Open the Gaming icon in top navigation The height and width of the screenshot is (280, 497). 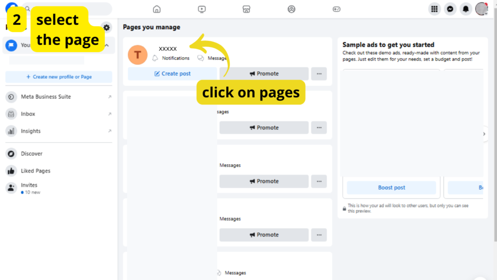(x=336, y=9)
